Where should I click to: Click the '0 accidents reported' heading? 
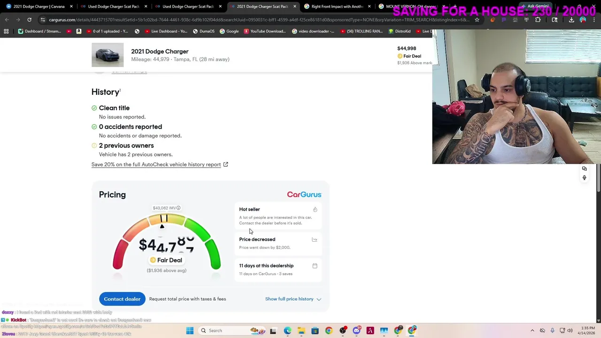pos(131,127)
